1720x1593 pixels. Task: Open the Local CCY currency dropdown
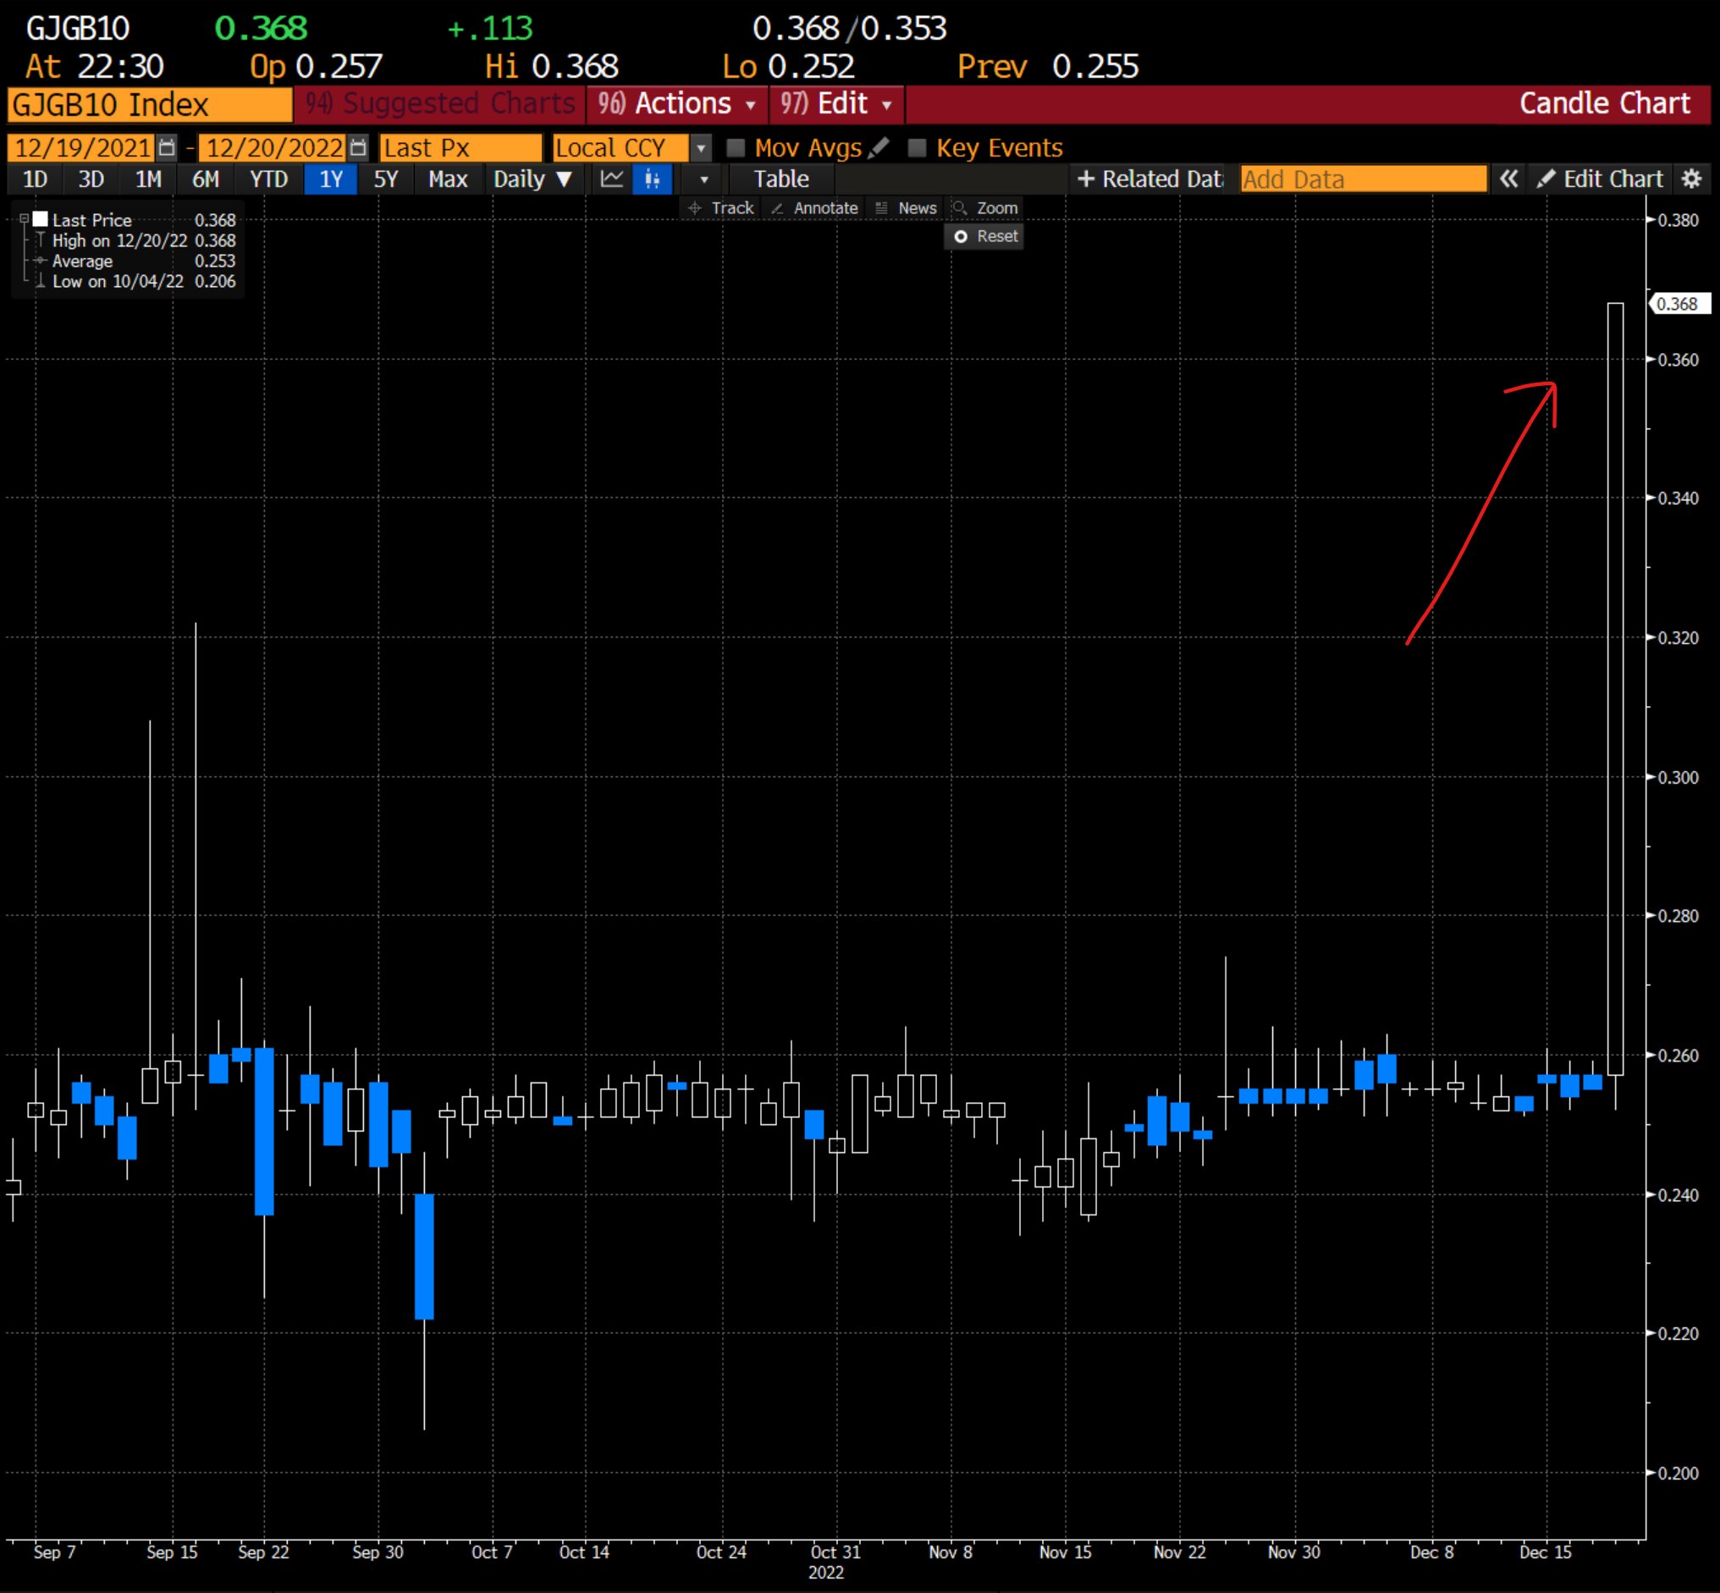point(702,148)
